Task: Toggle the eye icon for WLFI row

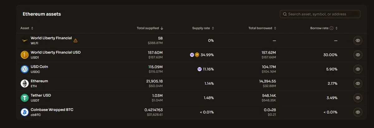Action: click(358, 40)
